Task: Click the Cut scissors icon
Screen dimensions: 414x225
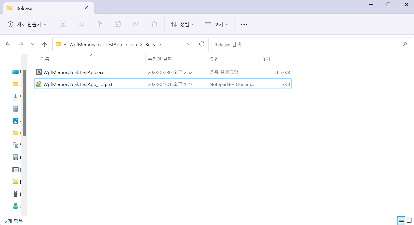Action: click(63, 24)
